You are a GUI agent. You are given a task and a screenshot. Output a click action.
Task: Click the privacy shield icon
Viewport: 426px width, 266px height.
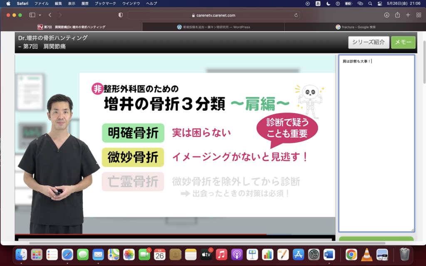pyautogui.click(x=121, y=15)
